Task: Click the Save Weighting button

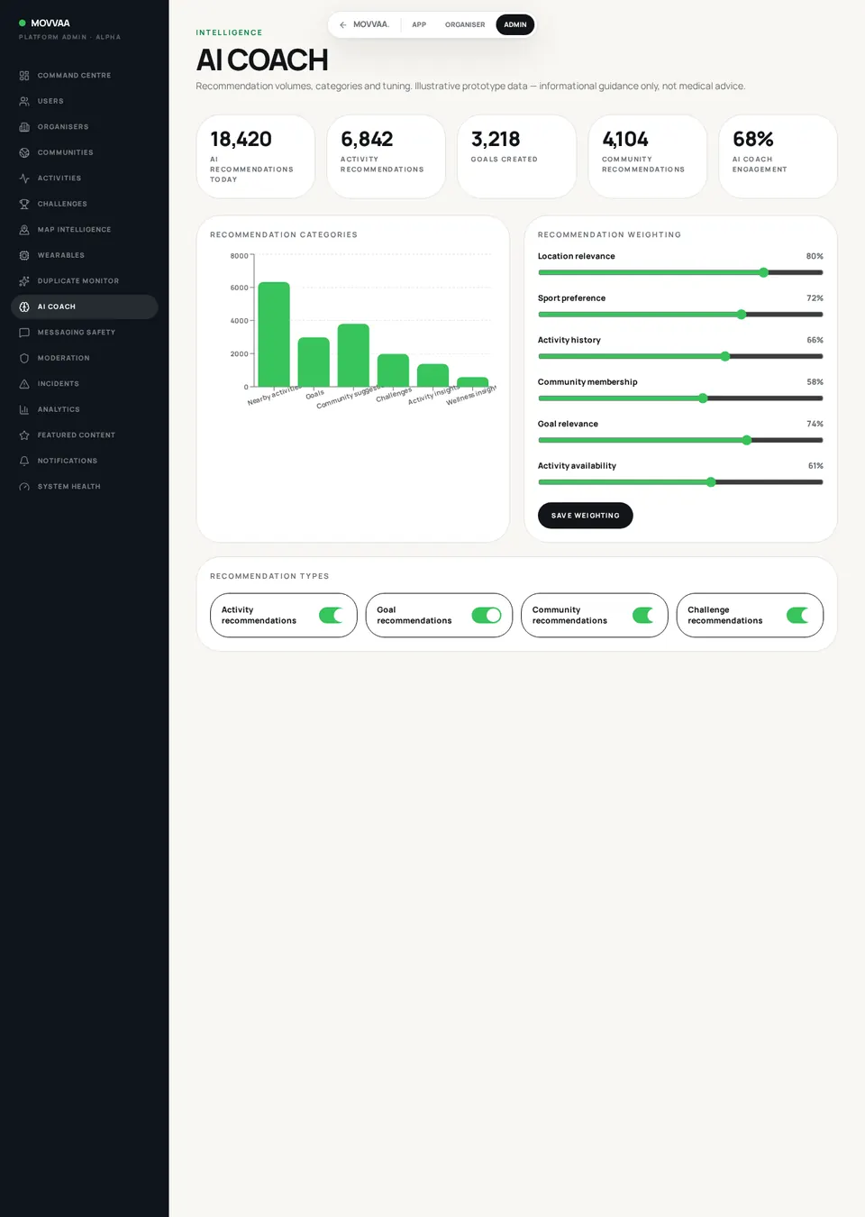Action: click(x=586, y=516)
